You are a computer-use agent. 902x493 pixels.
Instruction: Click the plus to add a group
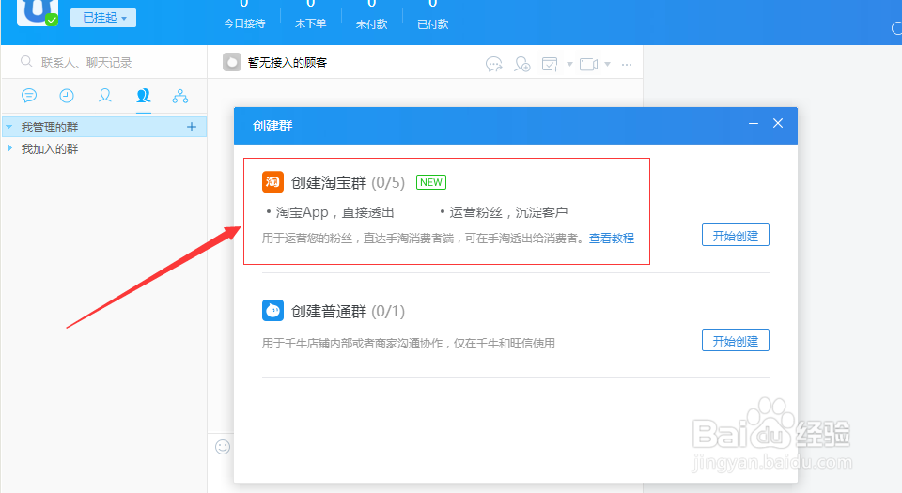point(192,127)
